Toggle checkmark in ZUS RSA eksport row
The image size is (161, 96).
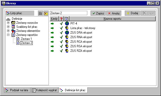pos(61,46)
